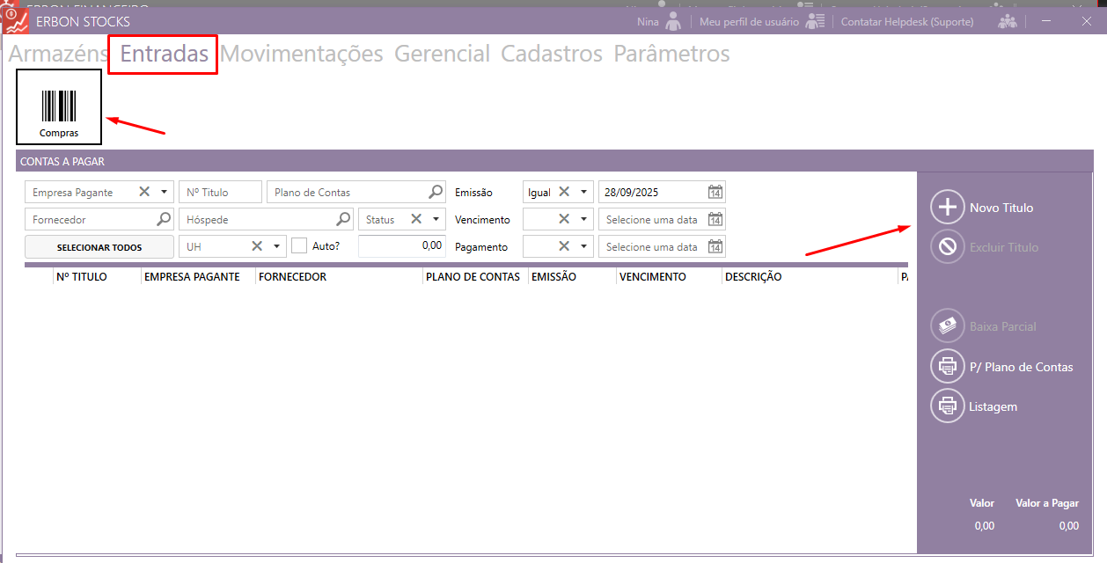Toggle the Auto? checkbox

(x=299, y=246)
